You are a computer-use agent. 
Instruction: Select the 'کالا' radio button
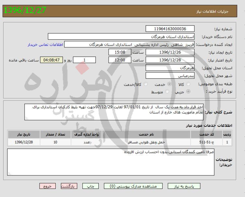188,84
